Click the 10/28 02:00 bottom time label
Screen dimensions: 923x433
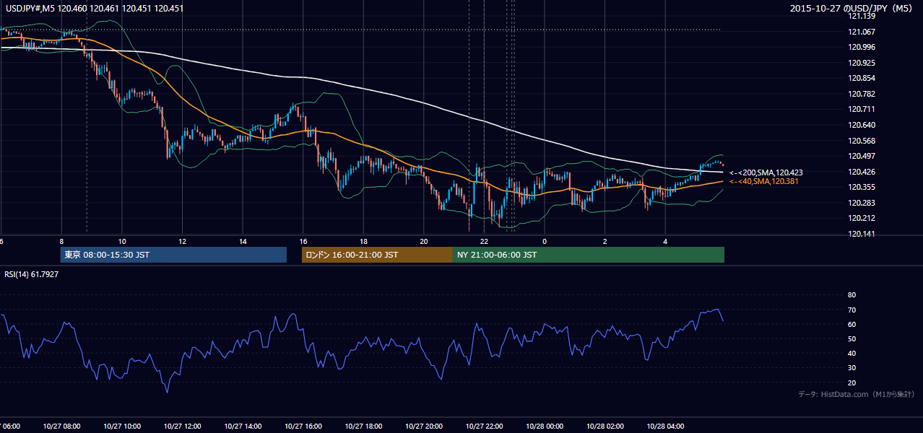604,427
